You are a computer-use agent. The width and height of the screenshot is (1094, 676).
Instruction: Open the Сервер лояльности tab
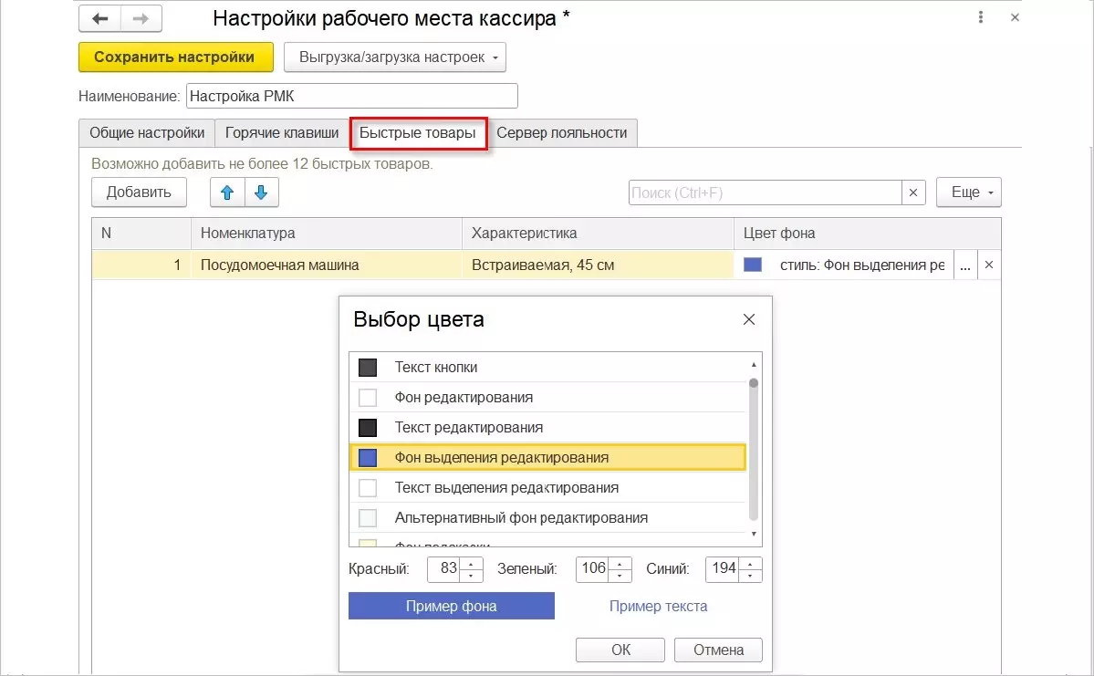[562, 132]
